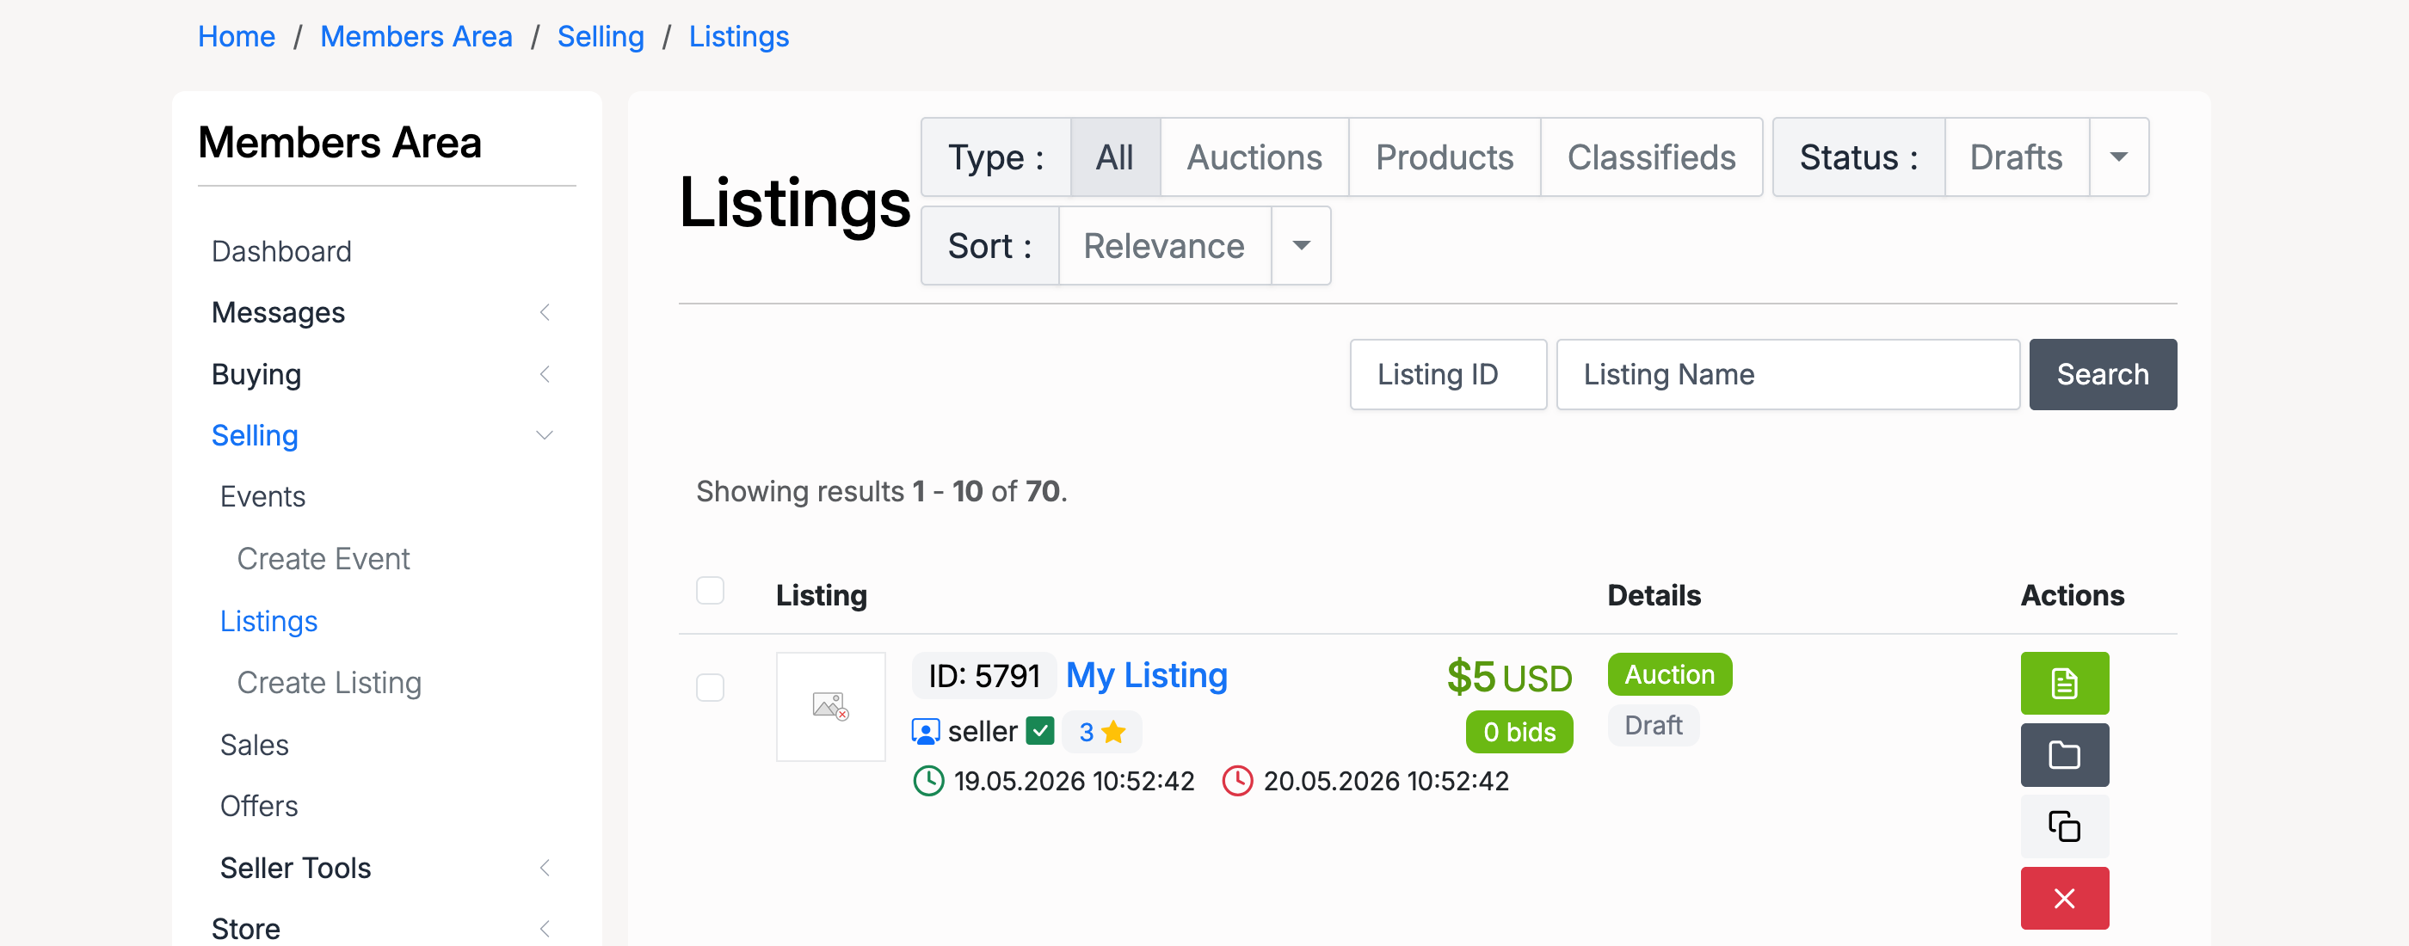Click the green verified checkmark next to seller
Viewport: 2409px width, 946px height.
point(1040,730)
